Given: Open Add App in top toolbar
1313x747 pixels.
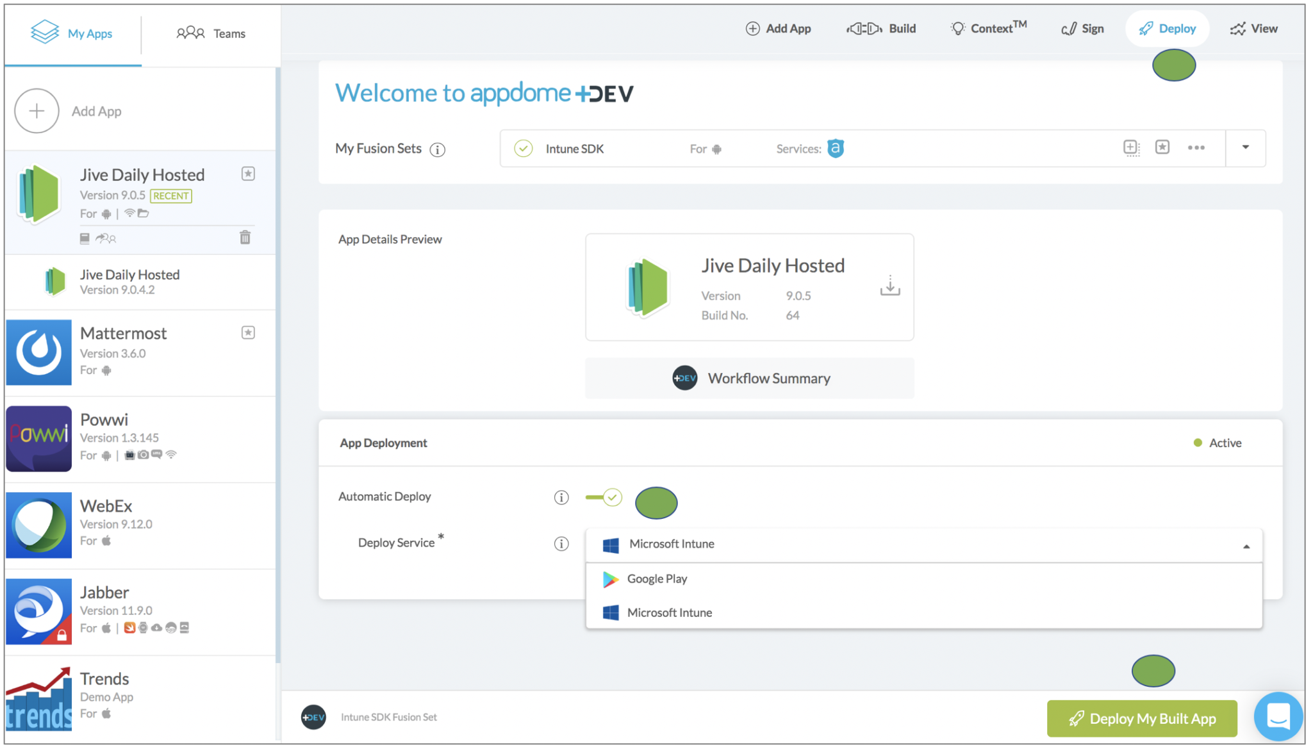Looking at the screenshot, I should pos(778,28).
